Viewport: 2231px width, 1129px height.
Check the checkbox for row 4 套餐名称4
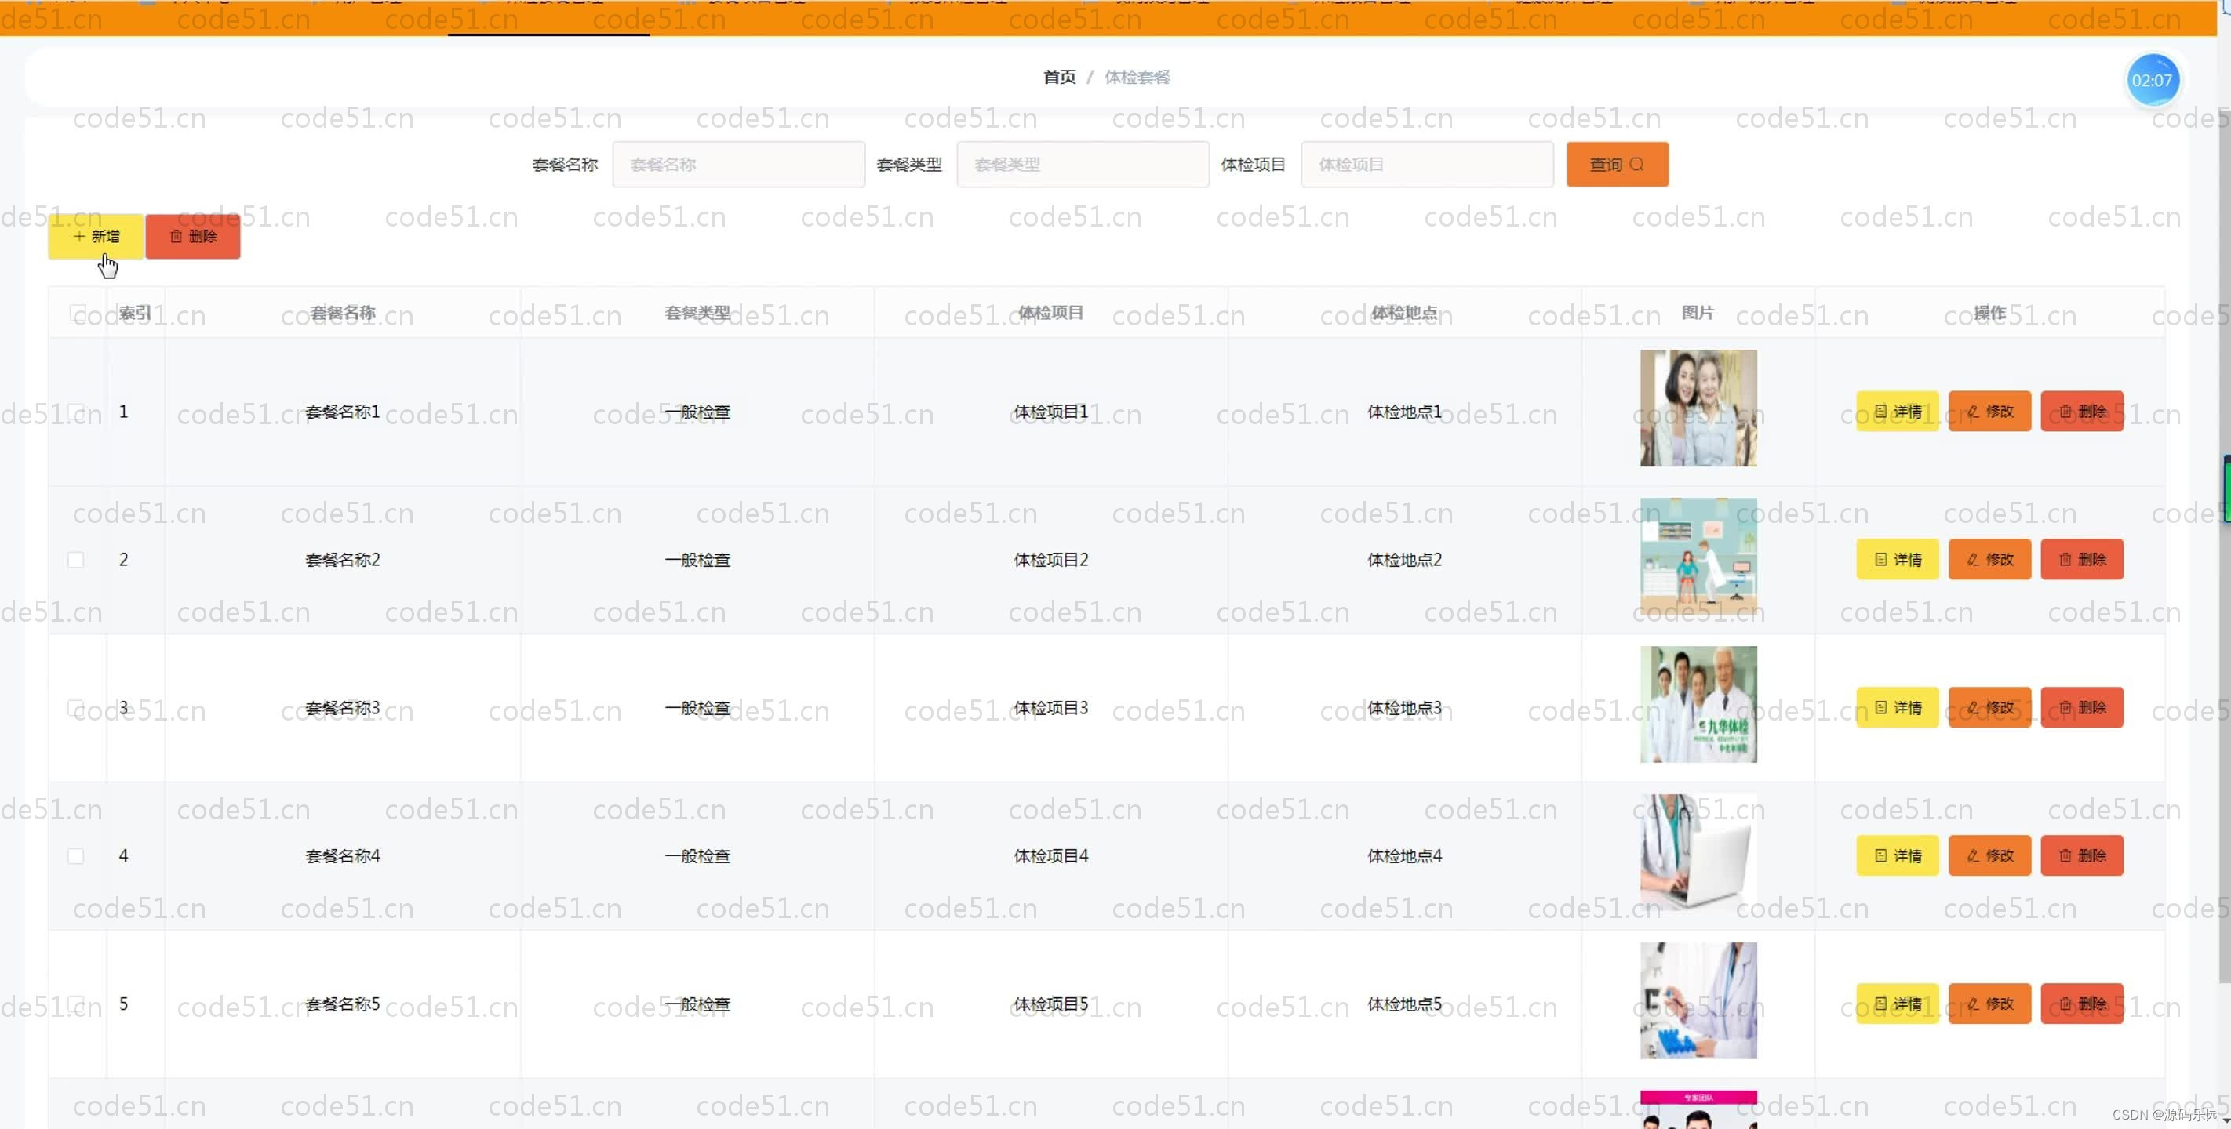pos(75,855)
